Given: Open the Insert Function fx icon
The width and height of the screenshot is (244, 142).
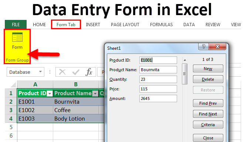Looking at the screenshot, I should coord(89,72).
